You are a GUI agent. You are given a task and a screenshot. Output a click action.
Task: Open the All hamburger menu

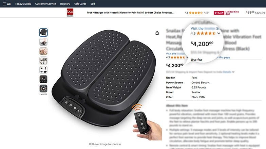[x=7, y=4]
